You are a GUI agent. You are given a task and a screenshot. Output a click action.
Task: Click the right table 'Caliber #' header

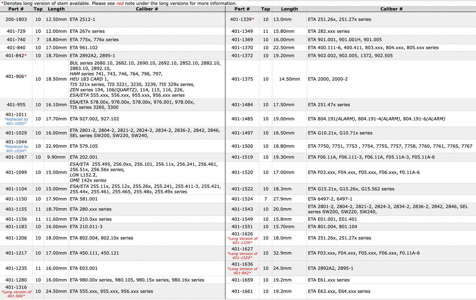[391, 9]
